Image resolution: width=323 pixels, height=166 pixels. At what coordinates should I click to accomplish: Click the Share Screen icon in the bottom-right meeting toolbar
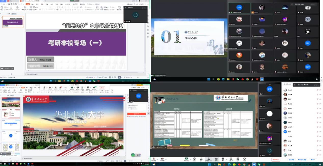point(186,159)
